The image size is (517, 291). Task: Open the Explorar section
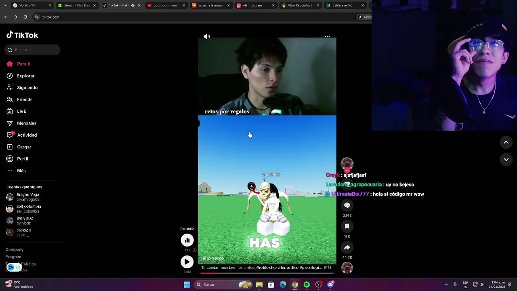tap(21, 76)
